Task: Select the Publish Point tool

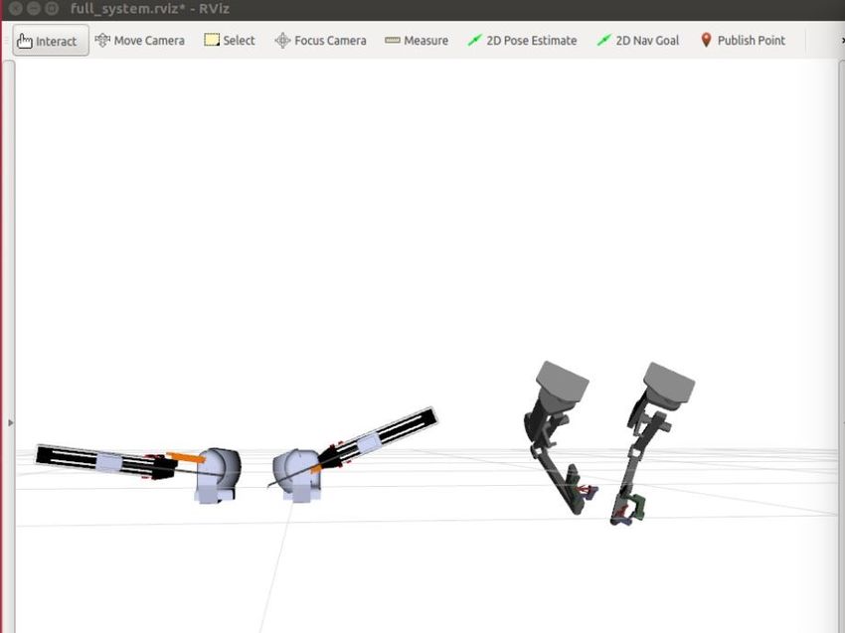Action: pos(743,41)
